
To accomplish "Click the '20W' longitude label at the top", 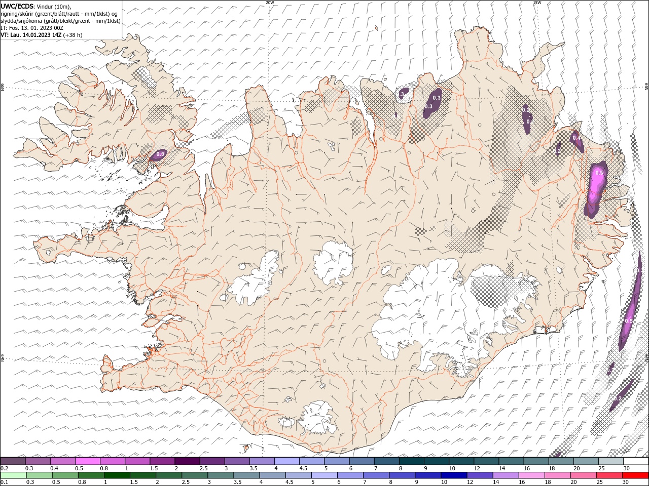I will pos(270,3).
